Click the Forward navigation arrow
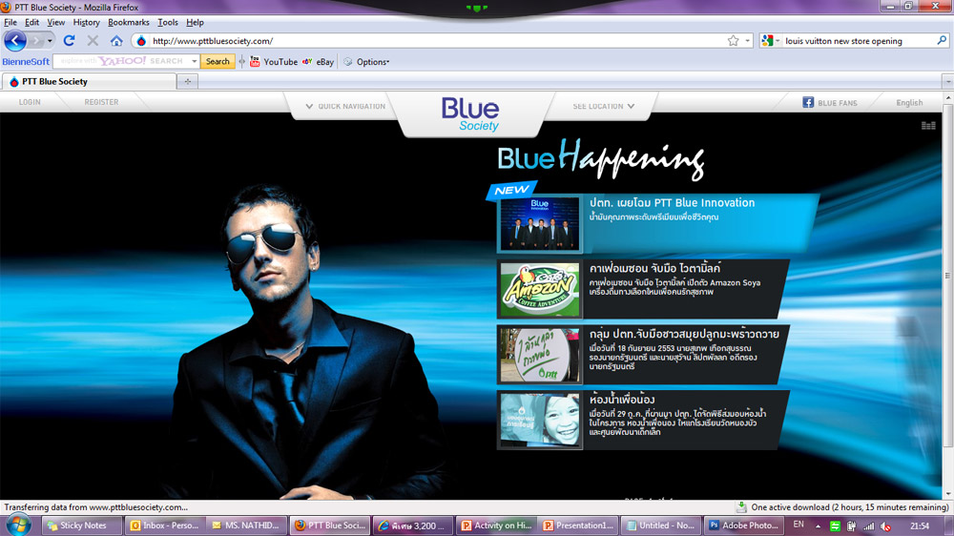This screenshot has height=536, width=954. coord(35,41)
